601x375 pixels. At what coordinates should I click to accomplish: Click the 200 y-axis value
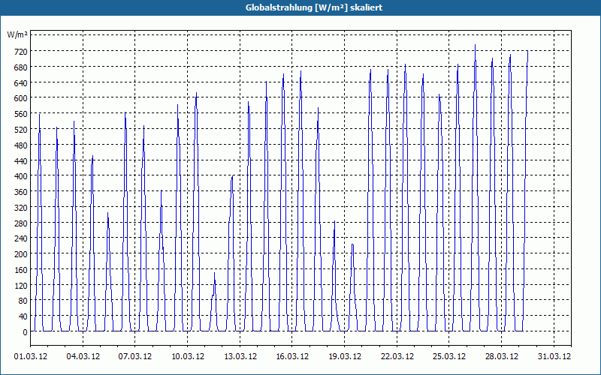coord(20,254)
